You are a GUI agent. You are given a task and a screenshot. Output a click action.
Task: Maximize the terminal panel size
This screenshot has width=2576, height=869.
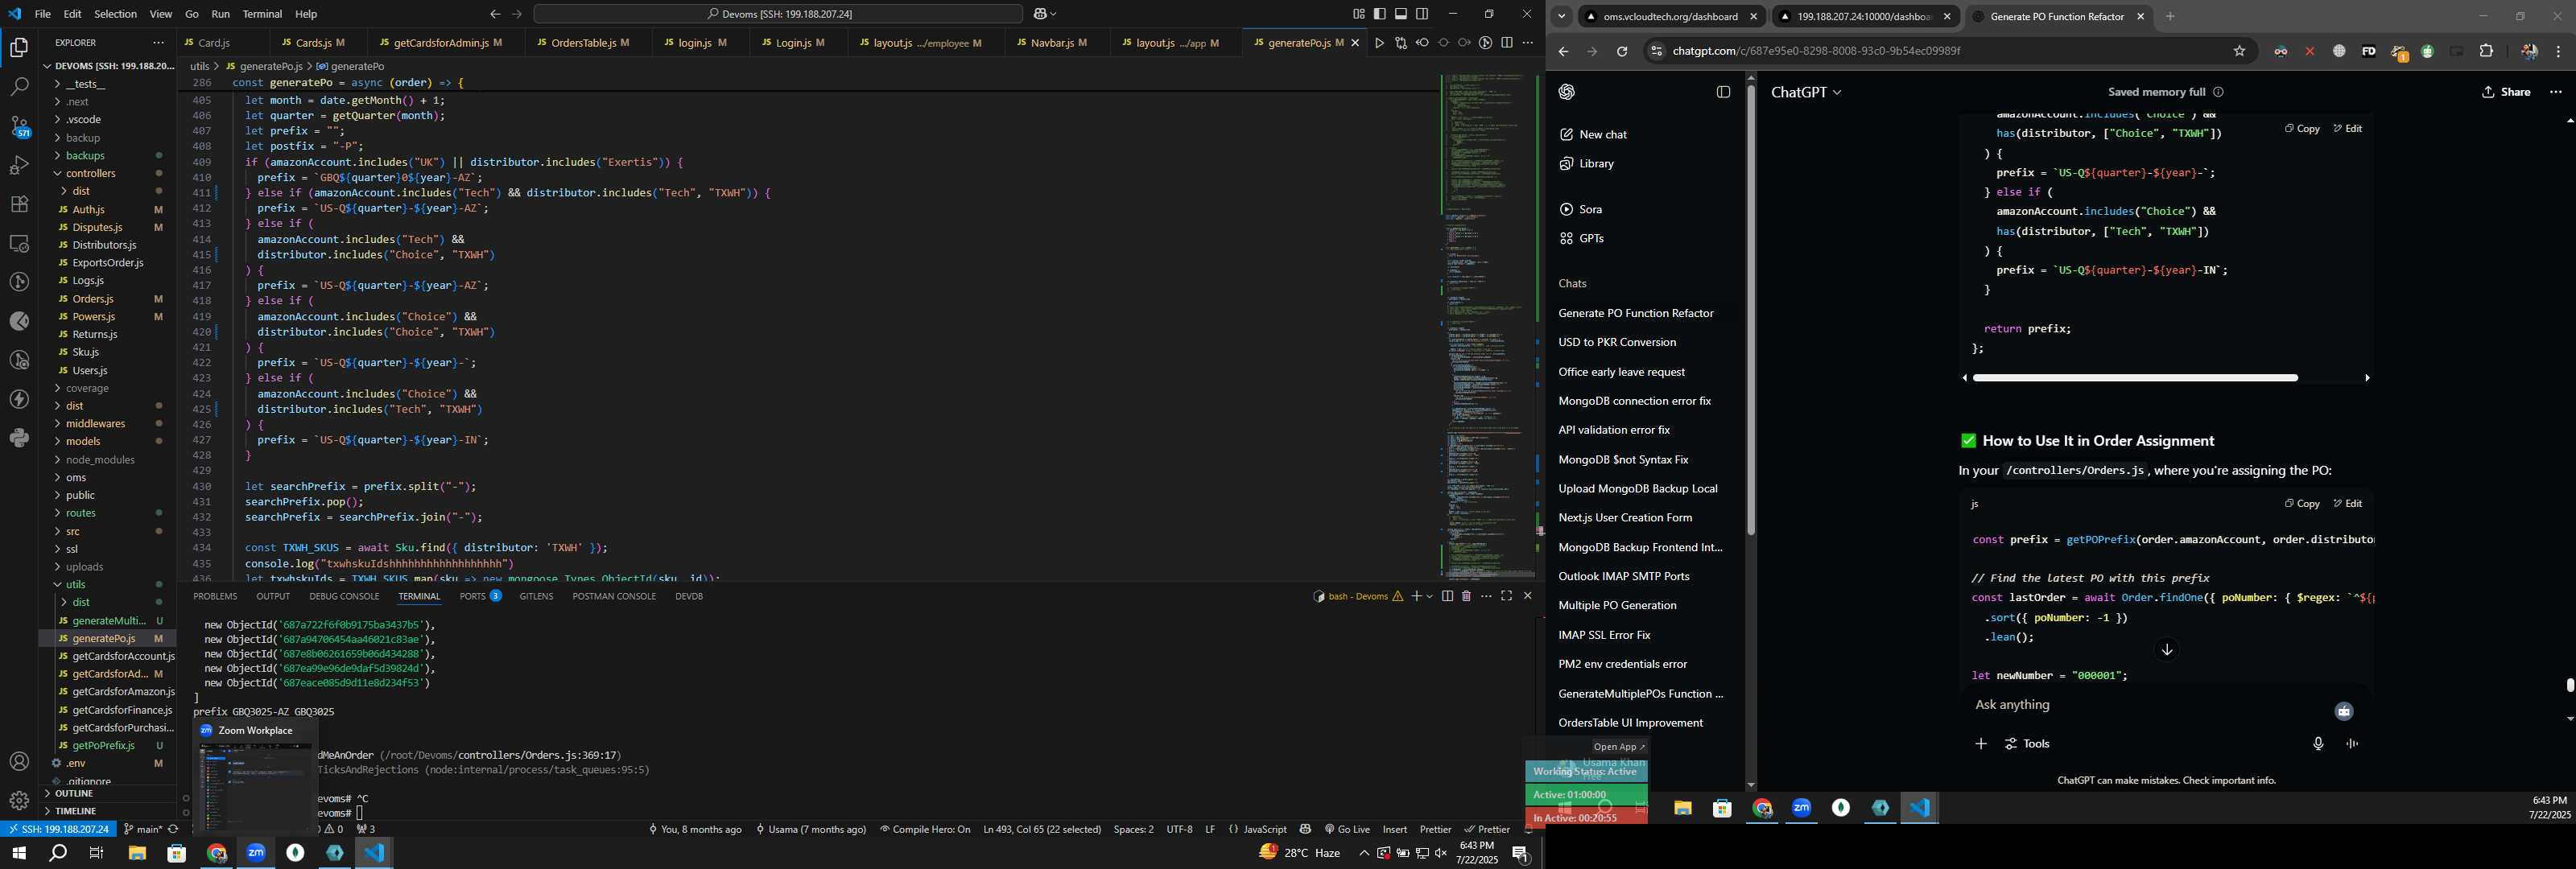[x=1506, y=596]
